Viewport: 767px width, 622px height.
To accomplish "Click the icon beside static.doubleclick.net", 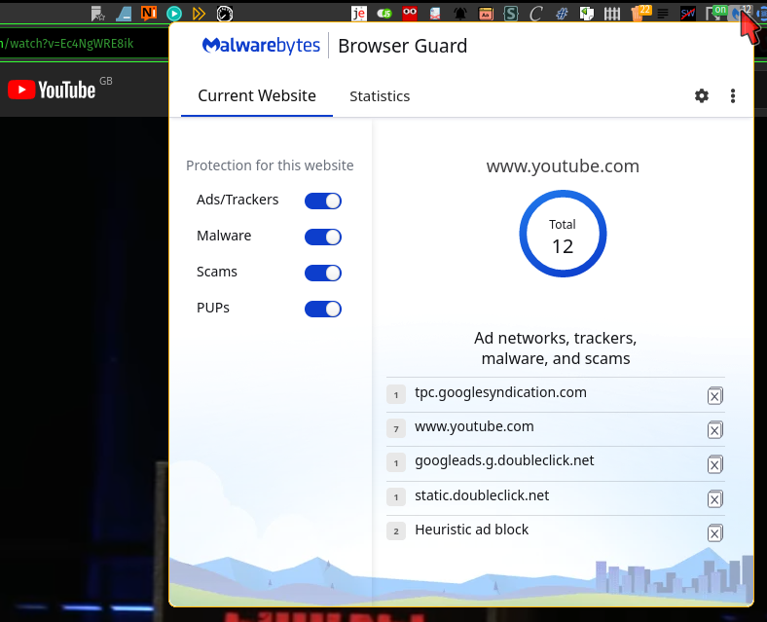I will click(x=714, y=498).
